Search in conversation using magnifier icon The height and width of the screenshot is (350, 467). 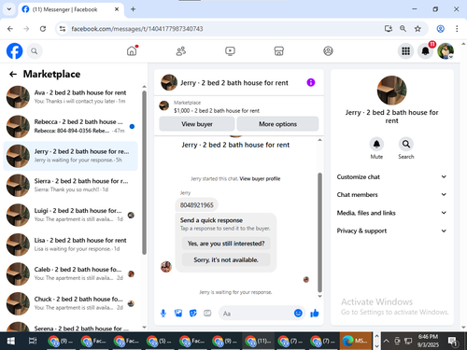pos(406,144)
